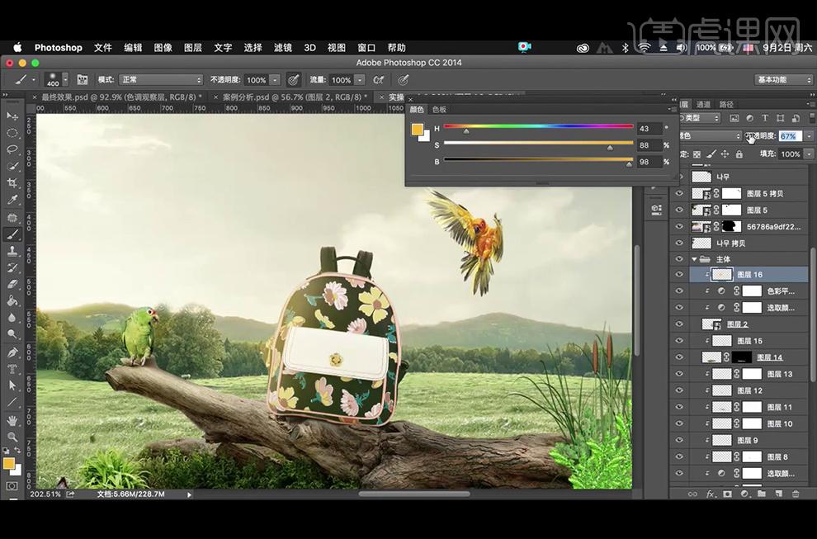Image resolution: width=817 pixels, height=539 pixels.
Task: Open the Apple menu
Action: point(17,47)
